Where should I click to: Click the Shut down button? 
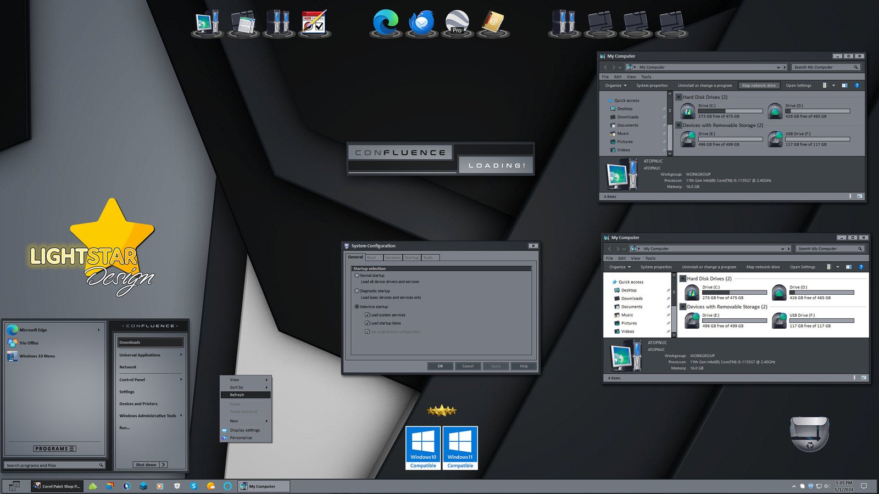click(146, 464)
